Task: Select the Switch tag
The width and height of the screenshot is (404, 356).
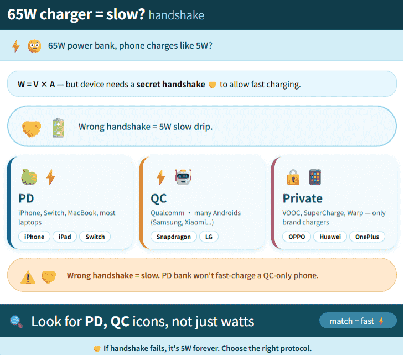Action: tap(95, 237)
